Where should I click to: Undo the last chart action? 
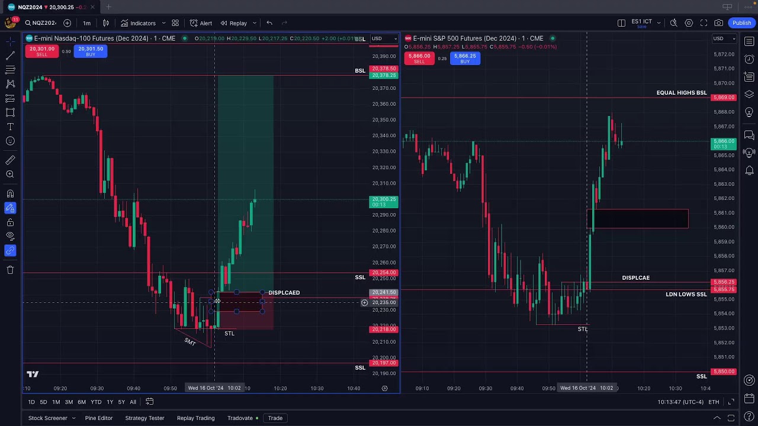(269, 23)
